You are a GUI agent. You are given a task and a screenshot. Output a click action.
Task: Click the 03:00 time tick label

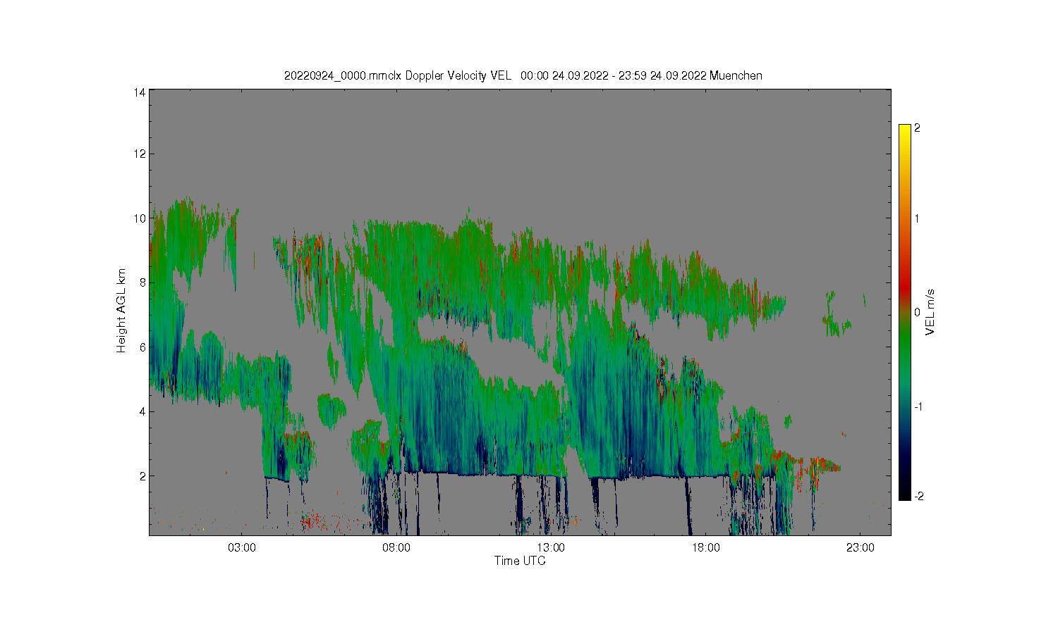[242, 548]
